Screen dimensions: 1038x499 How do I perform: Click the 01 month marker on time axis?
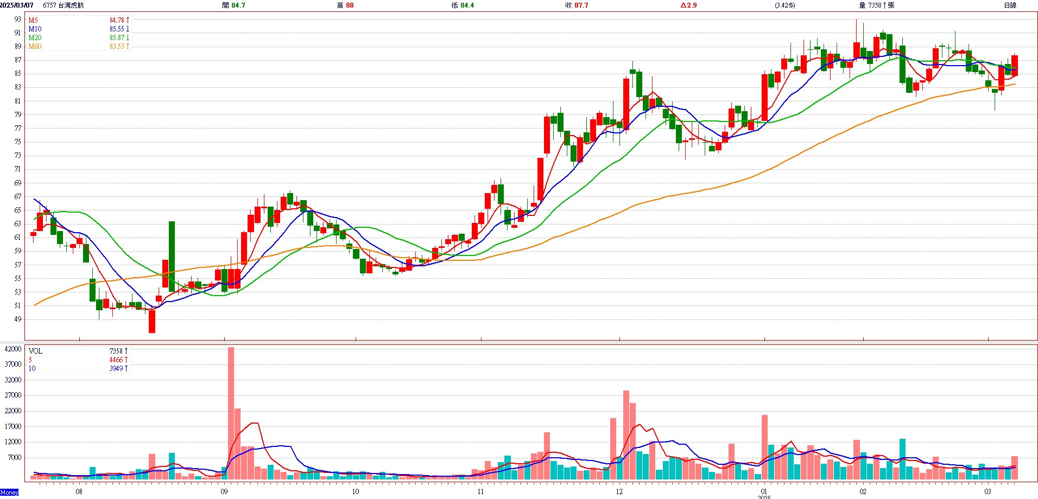click(x=764, y=491)
